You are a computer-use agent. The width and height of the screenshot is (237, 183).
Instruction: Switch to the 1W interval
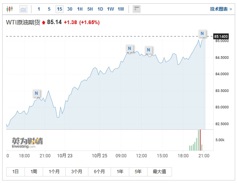coord(110,9)
